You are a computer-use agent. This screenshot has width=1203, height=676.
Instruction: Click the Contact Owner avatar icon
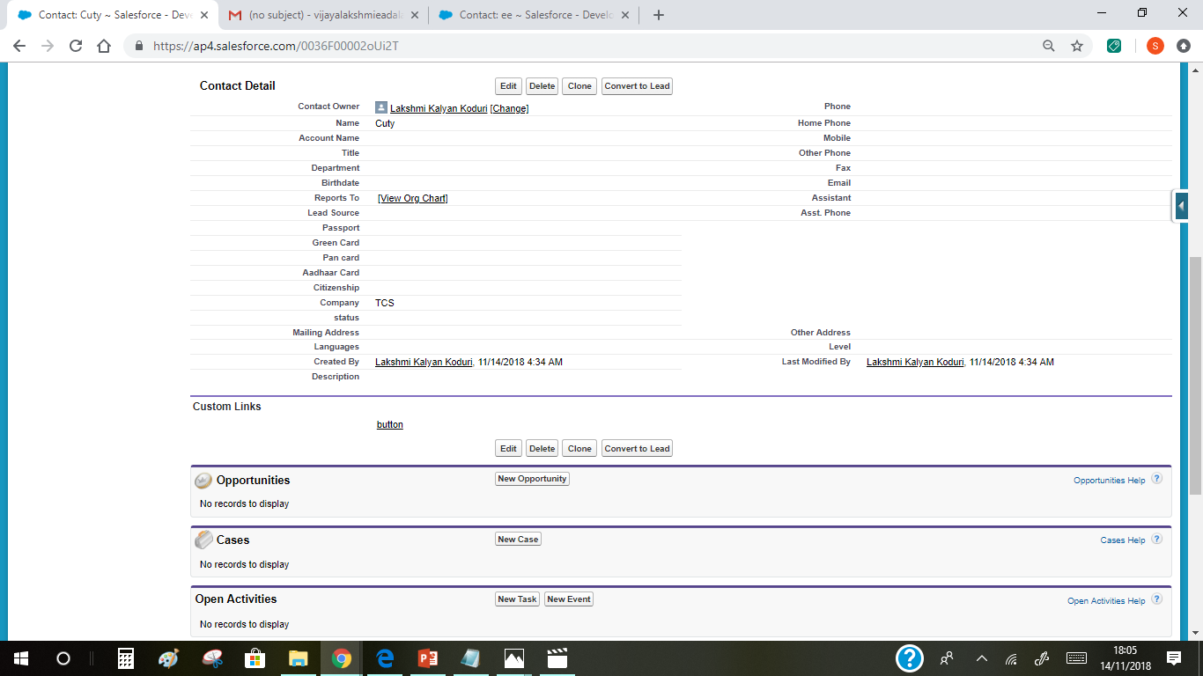(381, 107)
